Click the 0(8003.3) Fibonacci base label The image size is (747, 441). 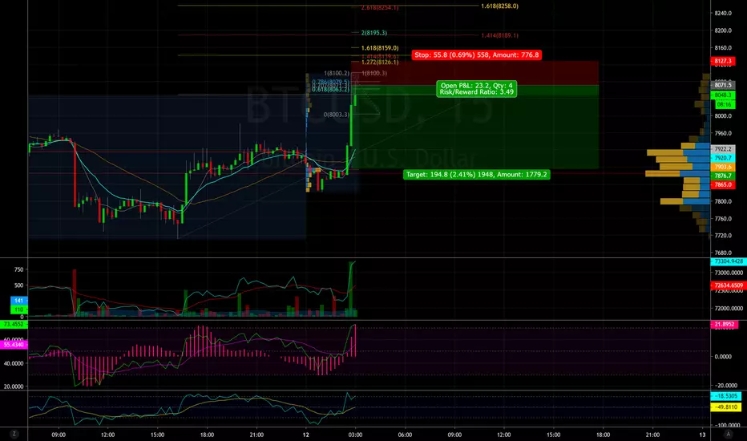[x=337, y=115]
